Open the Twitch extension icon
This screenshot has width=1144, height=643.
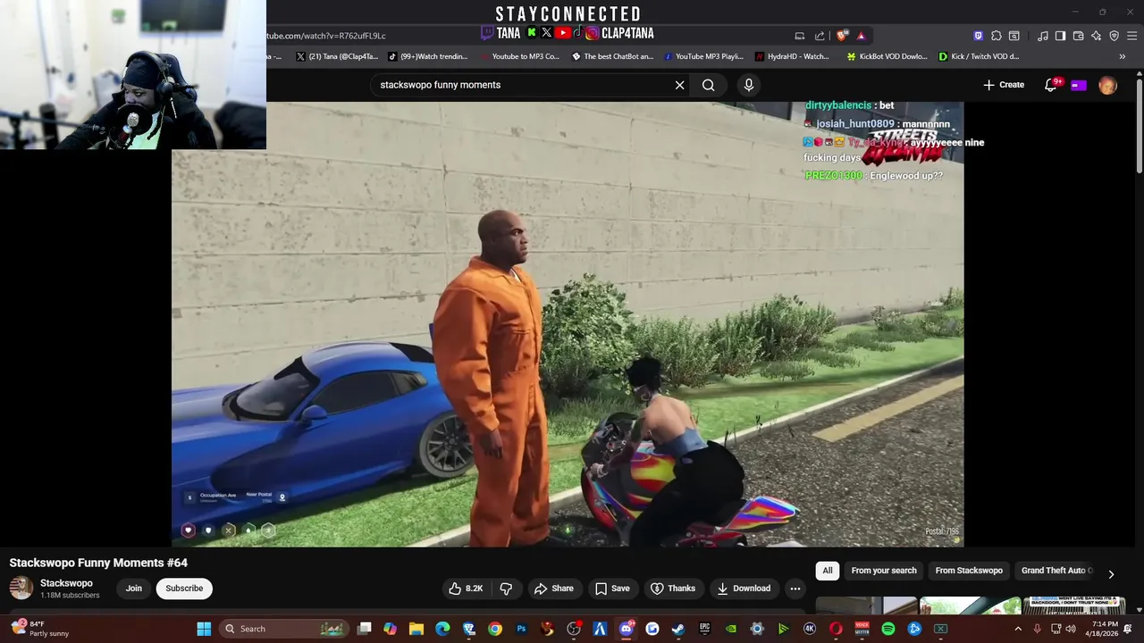[x=978, y=36]
